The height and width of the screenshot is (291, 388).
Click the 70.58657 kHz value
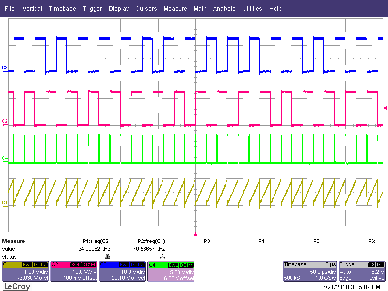[149, 249]
